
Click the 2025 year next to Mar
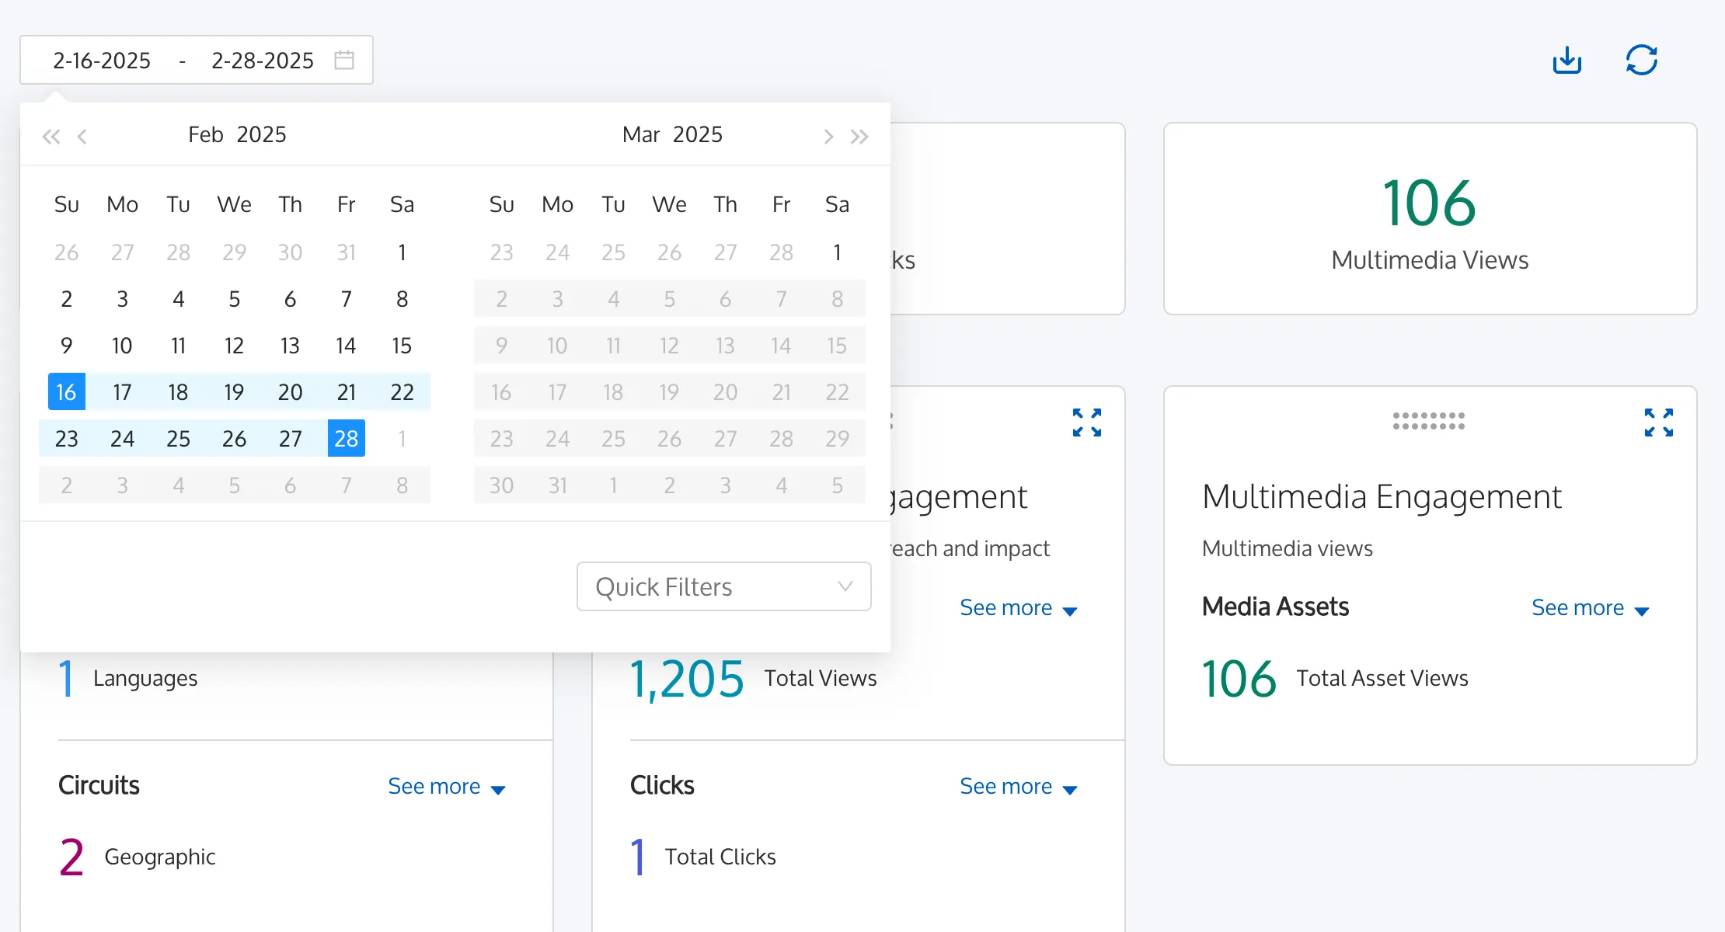(698, 134)
